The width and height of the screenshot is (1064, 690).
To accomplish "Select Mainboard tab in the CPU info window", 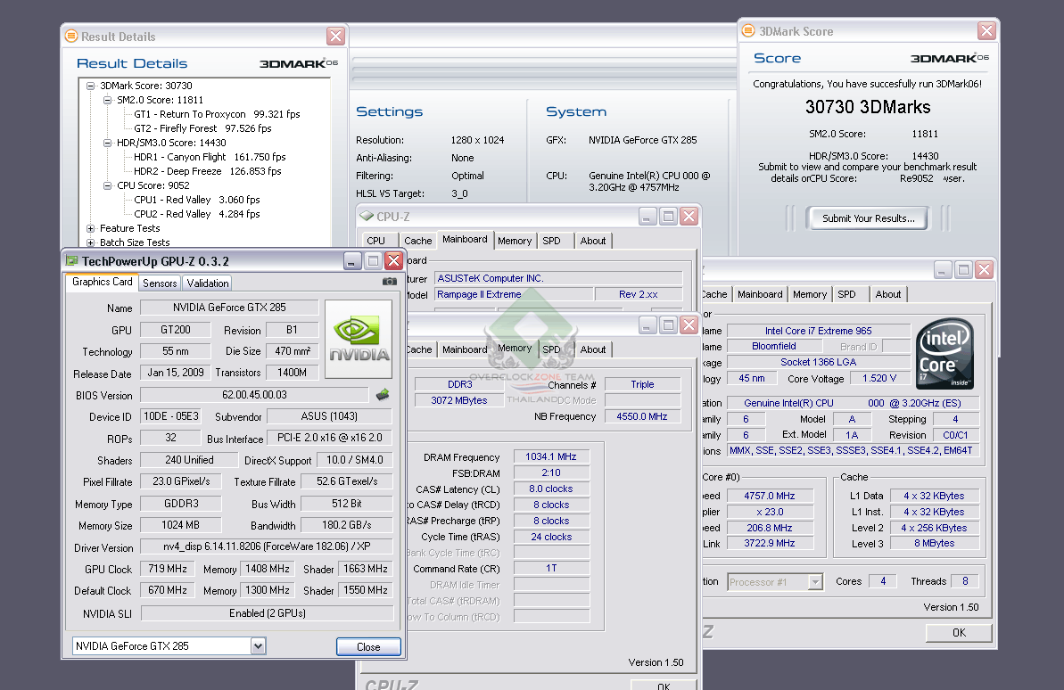I will (x=760, y=294).
